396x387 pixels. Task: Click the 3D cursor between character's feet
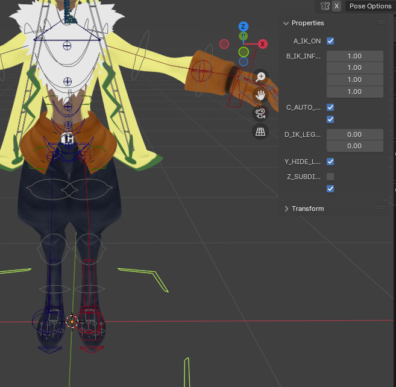tap(72, 321)
